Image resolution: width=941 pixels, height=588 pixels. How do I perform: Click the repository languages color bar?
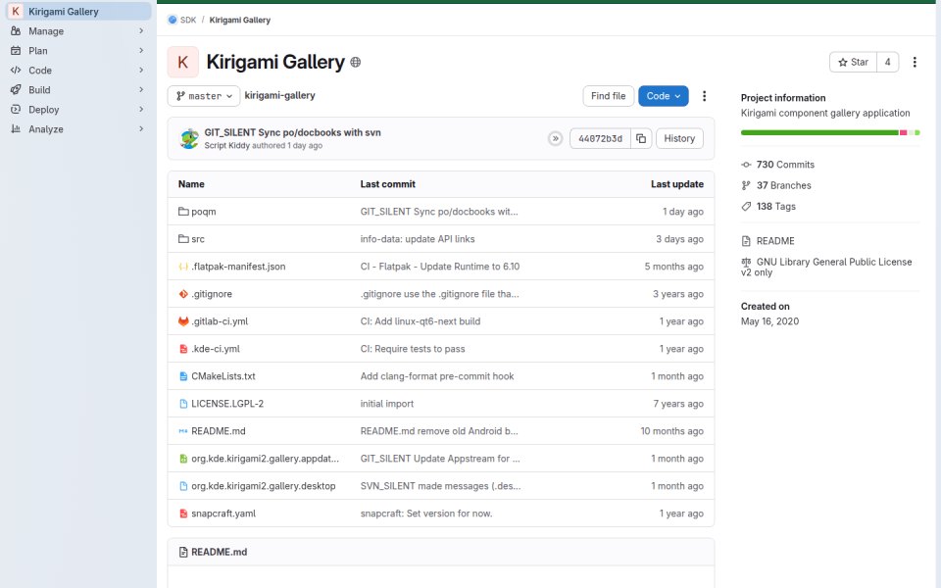click(830, 132)
